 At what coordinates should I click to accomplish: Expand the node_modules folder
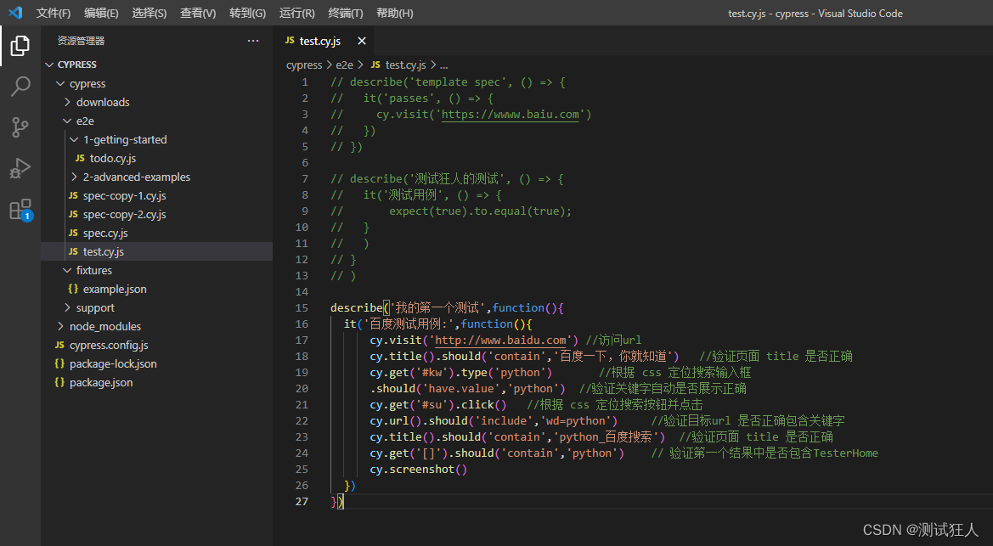[x=61, y=326]
